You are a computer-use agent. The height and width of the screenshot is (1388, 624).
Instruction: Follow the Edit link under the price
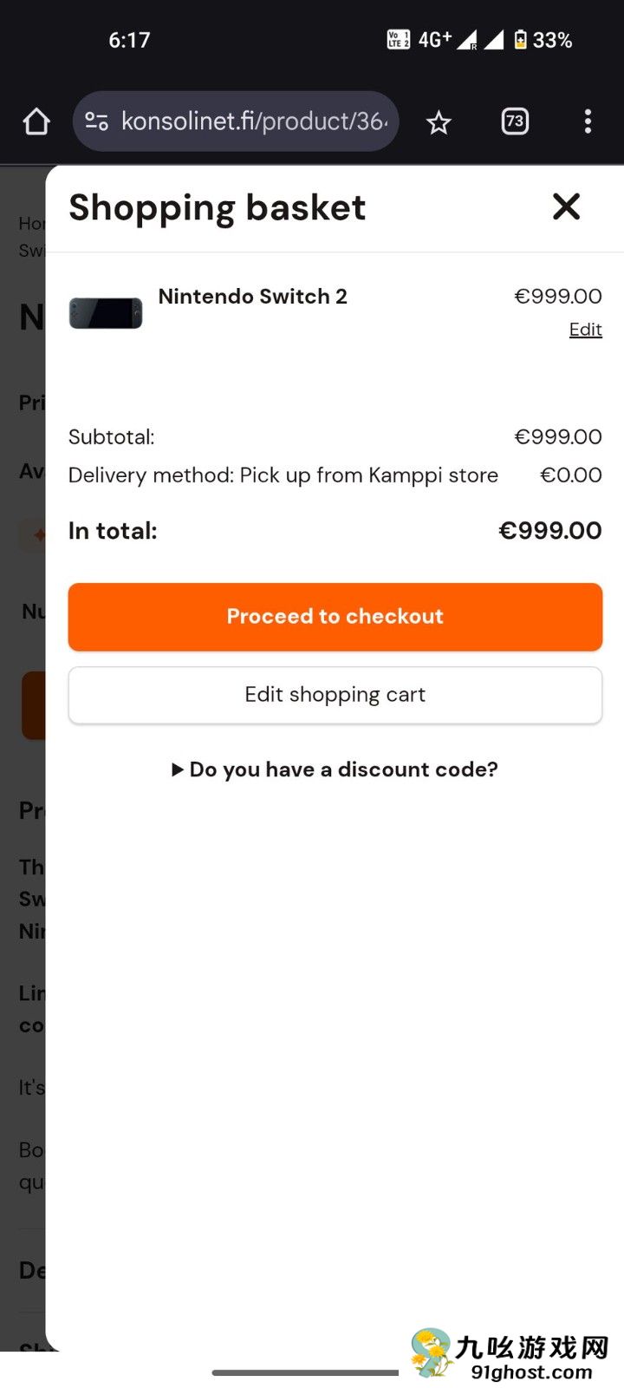(585, 330)
